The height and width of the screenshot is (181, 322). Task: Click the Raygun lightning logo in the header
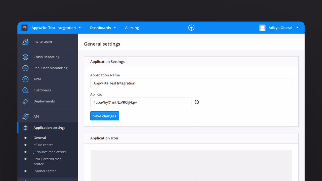coord(191,28)
